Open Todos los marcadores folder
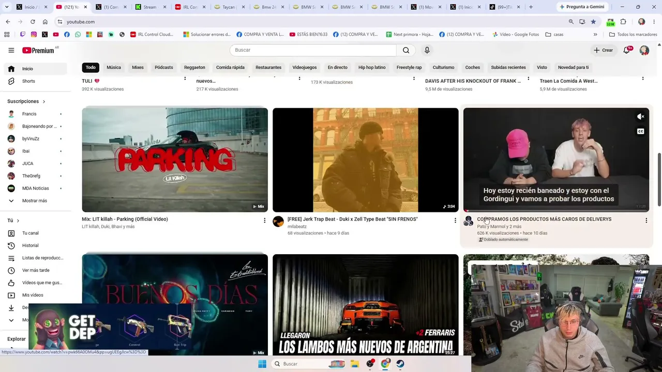 (633, 35)
